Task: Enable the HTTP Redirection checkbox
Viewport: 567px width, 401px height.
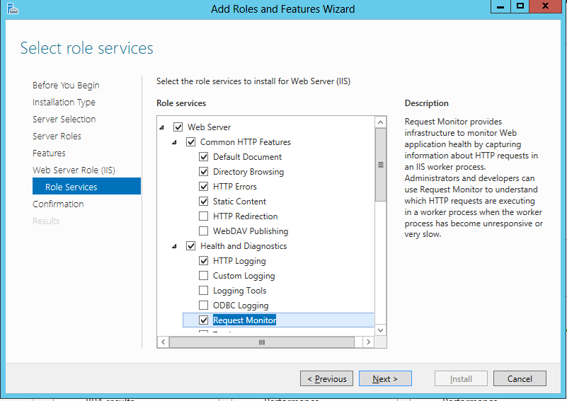Action: [x=204, y=216]
